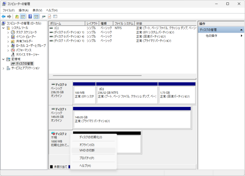This screenshot has height=176, width=245.
Task: Collapse the Storage (記憶域) tree node
Action: pyautogui.click(x=4, y=59)
